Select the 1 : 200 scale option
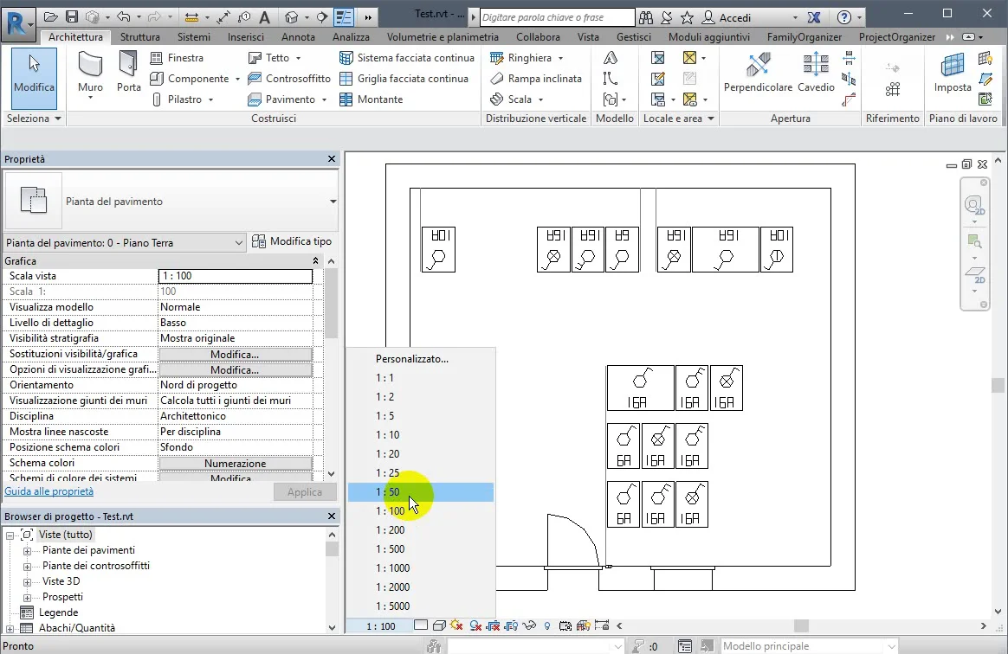The height and width of the screenshot is (654, 1008). [x=420, y=530]
